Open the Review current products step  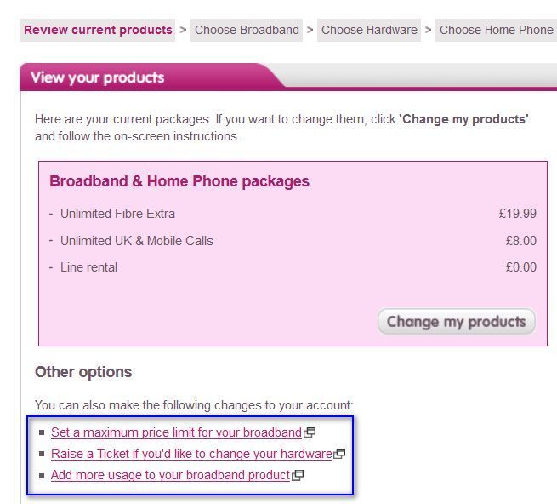(x=98, y=30)
